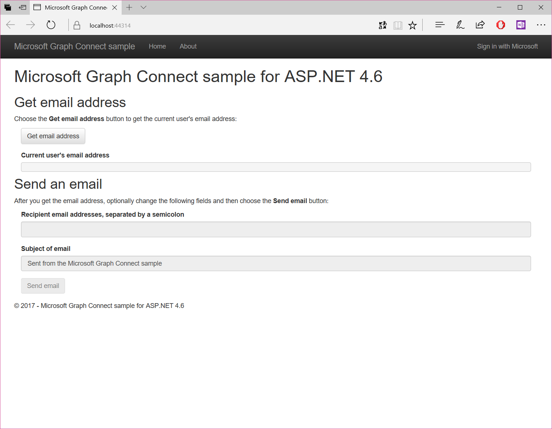Open the Settings and more menu
Viewport: 552px width, 429px height.
[x=541, y=25]
